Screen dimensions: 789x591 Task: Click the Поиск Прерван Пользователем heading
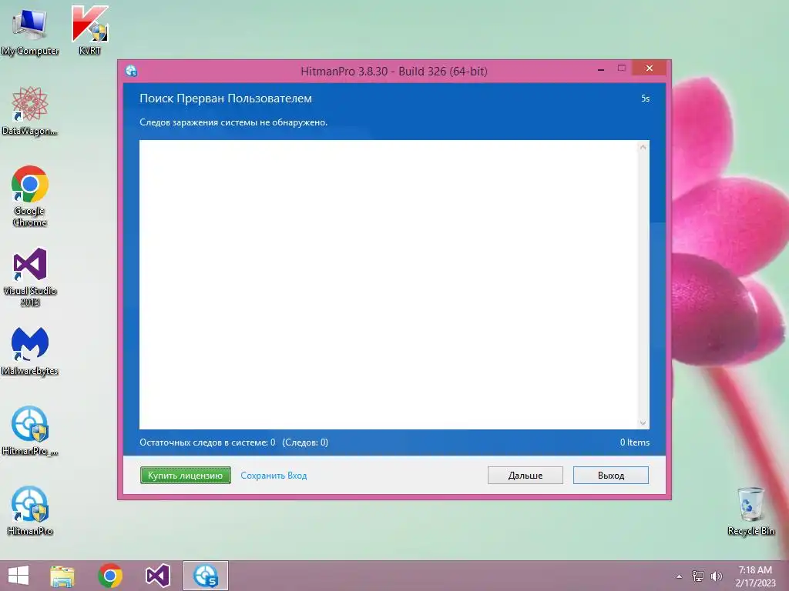226,98
